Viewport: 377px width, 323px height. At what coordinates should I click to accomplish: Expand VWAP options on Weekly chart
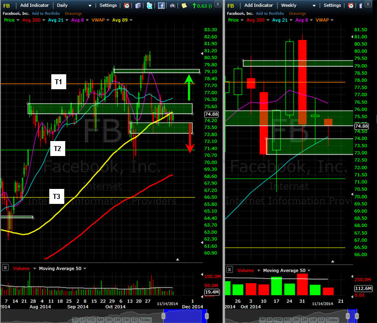click(x=332, y=20)
